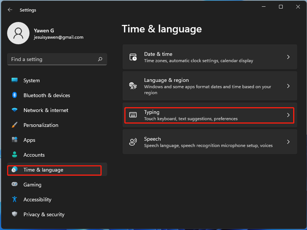307x230 pixels.
Task: Close the Settings window
Action: (x=298, y=7)
